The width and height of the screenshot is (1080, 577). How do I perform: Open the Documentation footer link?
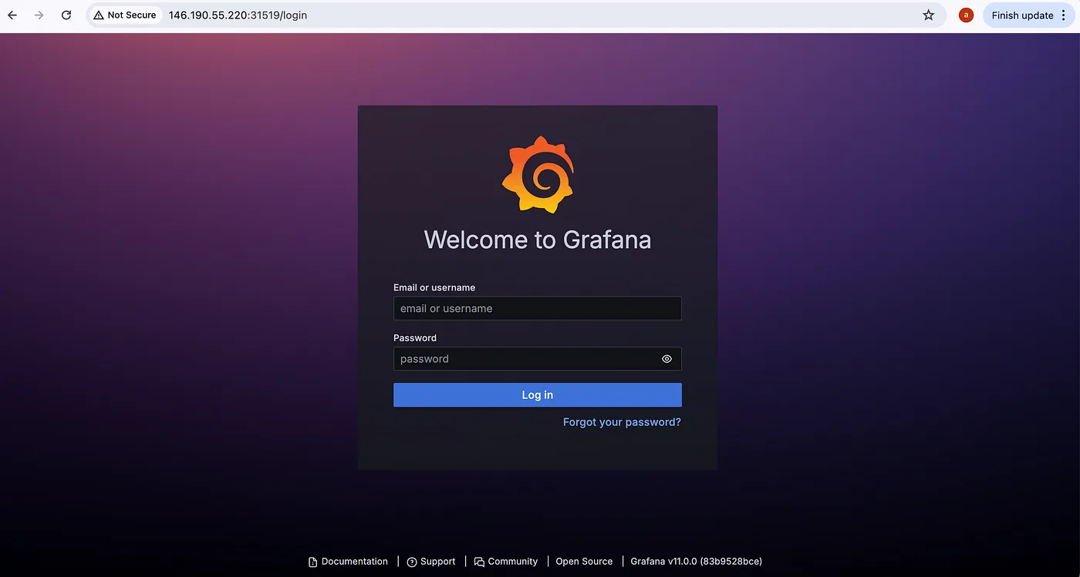348,562
